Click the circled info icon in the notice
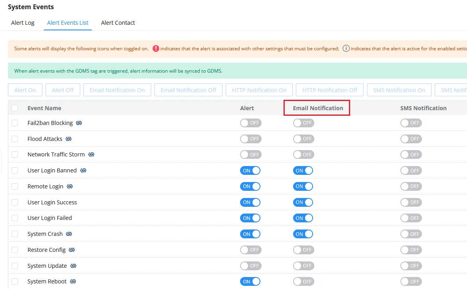Image resolution: width=467 pixels, height=289 pixels. 346,48
